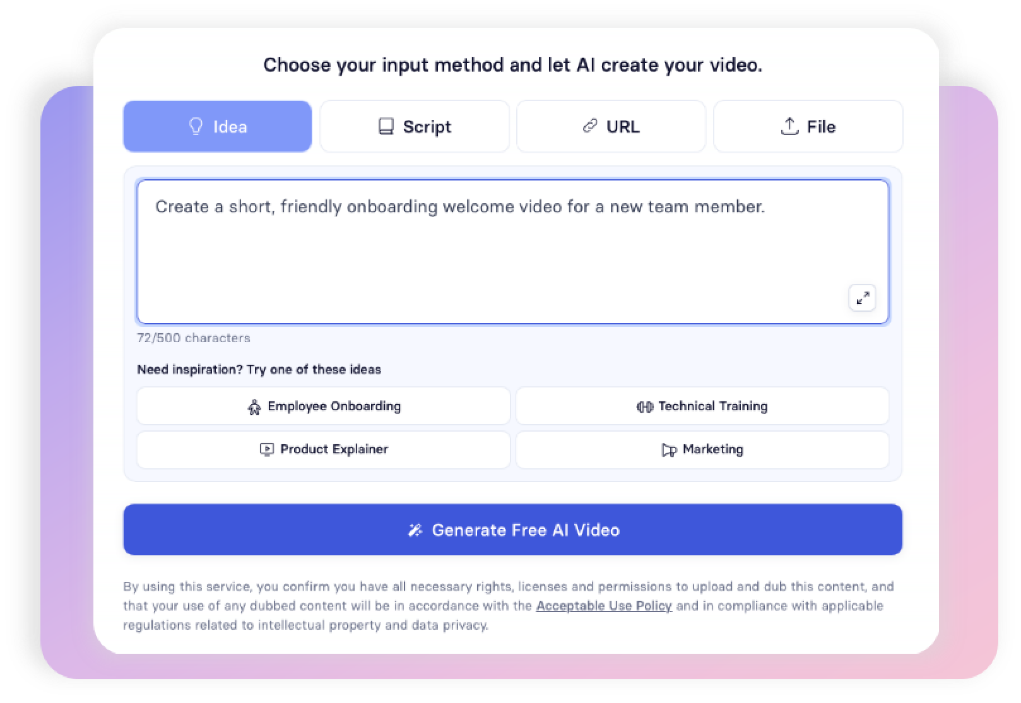Click the magic wand icon on the Generate button
Screen dimensions: 1021x703
click(415, 530)
